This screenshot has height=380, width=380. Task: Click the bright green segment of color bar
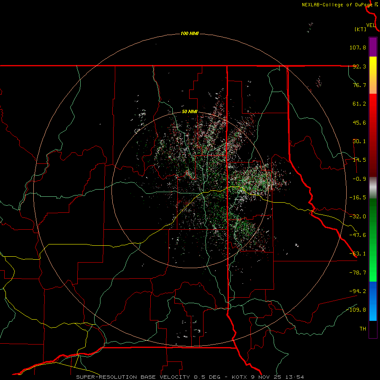click(373, 240)
